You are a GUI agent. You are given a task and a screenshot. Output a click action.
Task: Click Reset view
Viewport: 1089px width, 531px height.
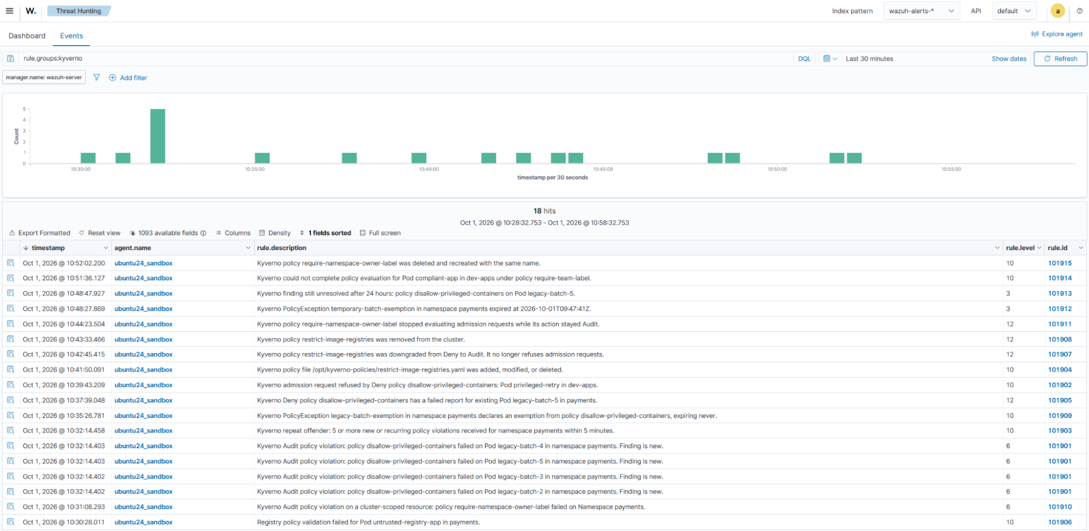tap(100, 233)
